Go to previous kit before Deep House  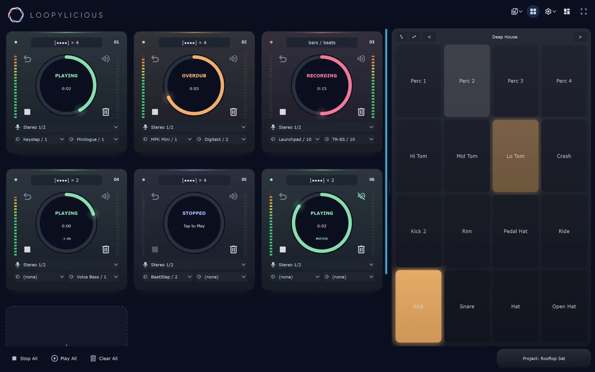click(429, 37)
